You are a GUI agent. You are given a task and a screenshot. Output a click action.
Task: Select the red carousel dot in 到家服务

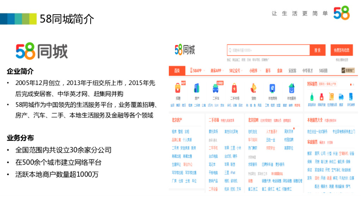coord(351,85)
